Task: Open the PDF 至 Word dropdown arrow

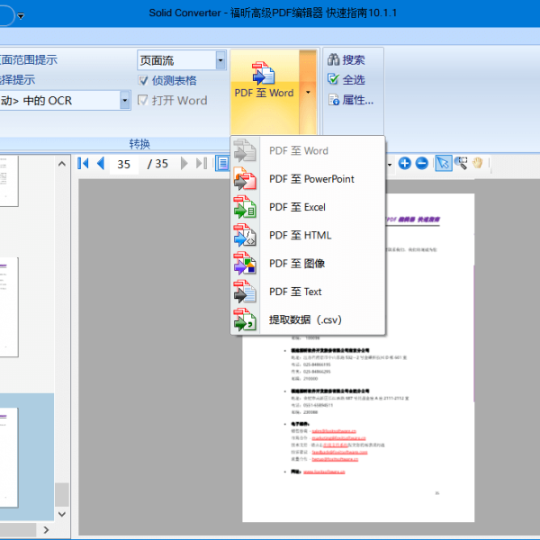Action: 308,92
